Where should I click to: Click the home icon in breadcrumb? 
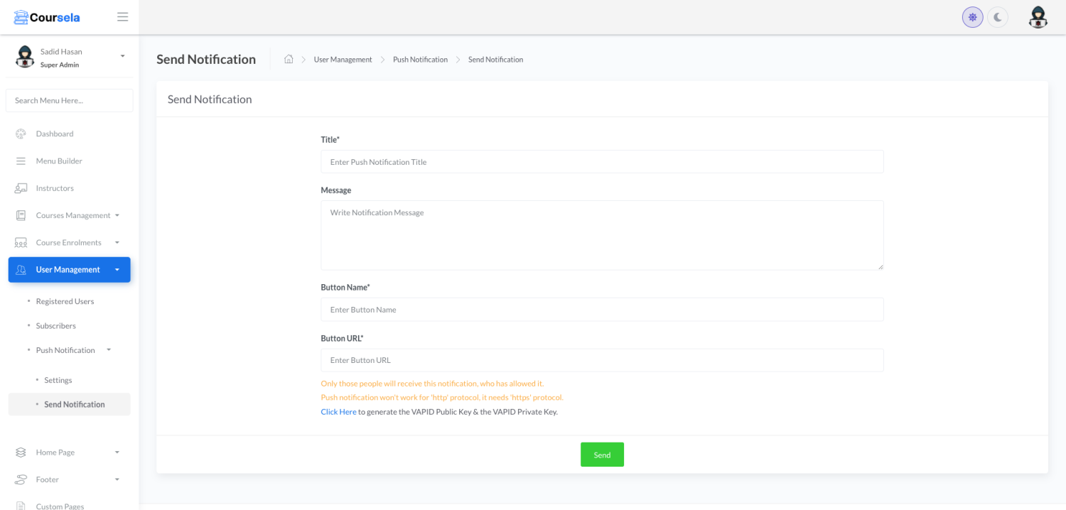point(289,60)
